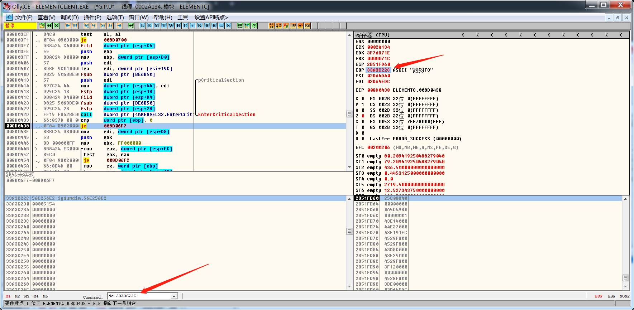Click the EBP stack mode button
The width and height of the screenshot is (634, 310).
pyautogui.click(x=611, y=296)
